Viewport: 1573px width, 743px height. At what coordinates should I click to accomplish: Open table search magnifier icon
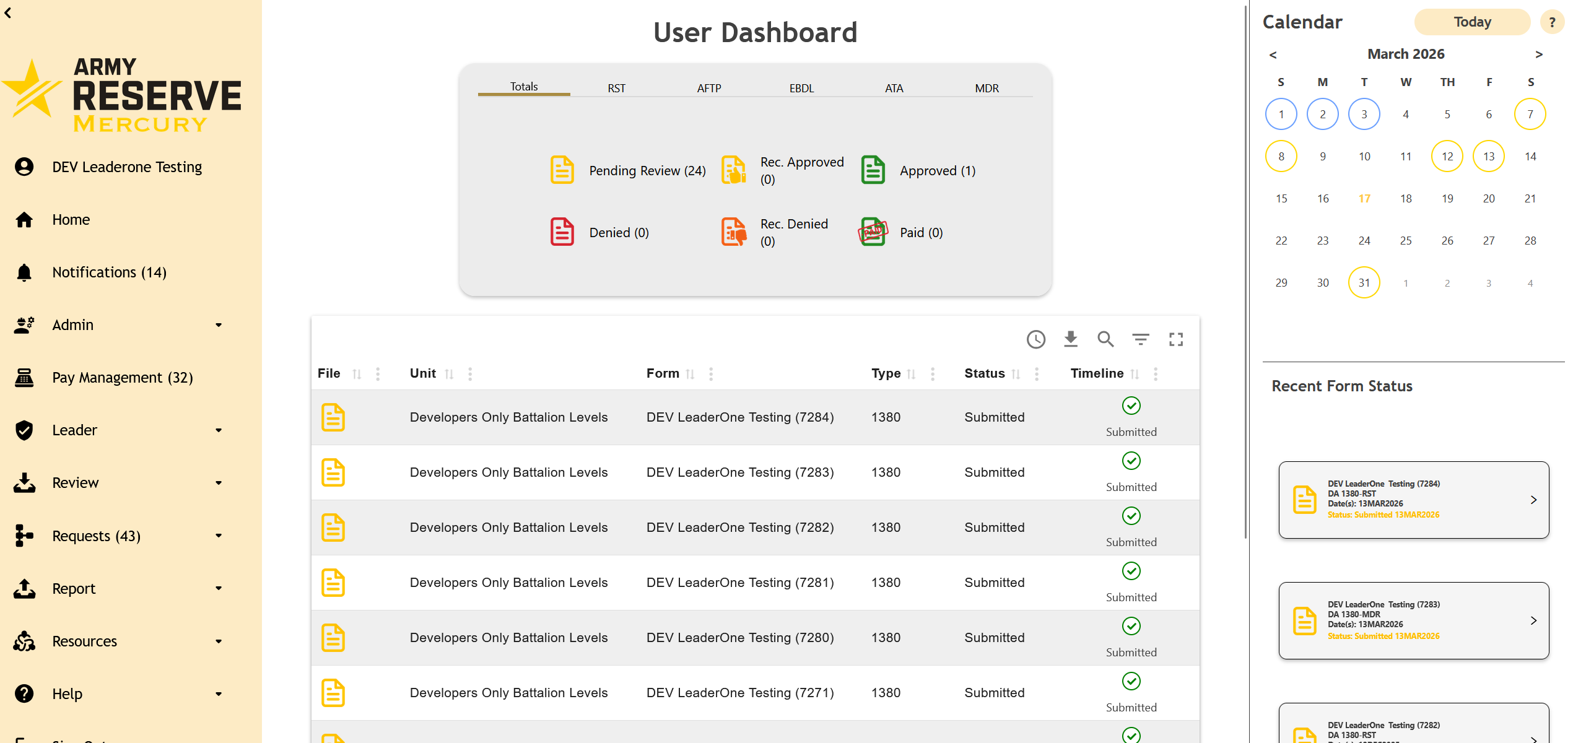pos(1105,339)
